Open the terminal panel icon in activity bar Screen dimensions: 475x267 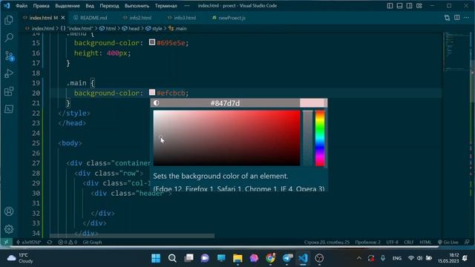[9, 109]
